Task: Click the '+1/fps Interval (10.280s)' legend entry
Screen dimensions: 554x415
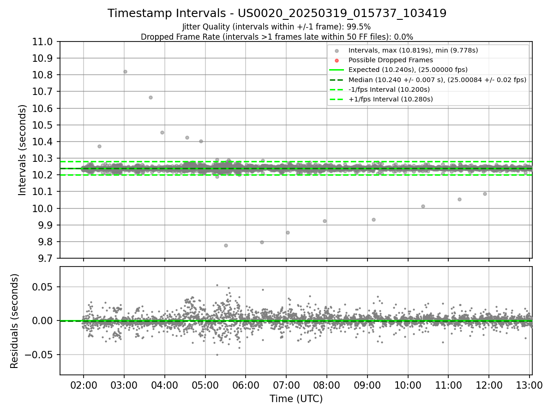Action: [391, 99]
